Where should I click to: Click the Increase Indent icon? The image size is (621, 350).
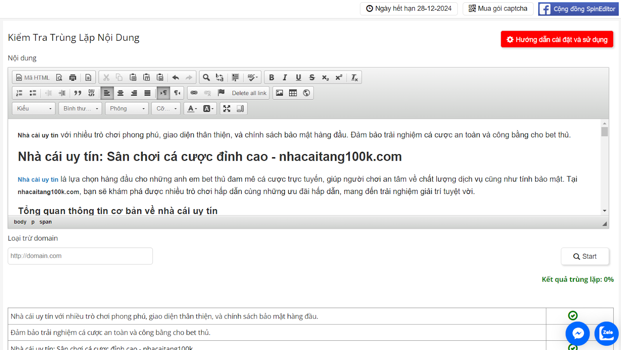click(x=62, y=93)
